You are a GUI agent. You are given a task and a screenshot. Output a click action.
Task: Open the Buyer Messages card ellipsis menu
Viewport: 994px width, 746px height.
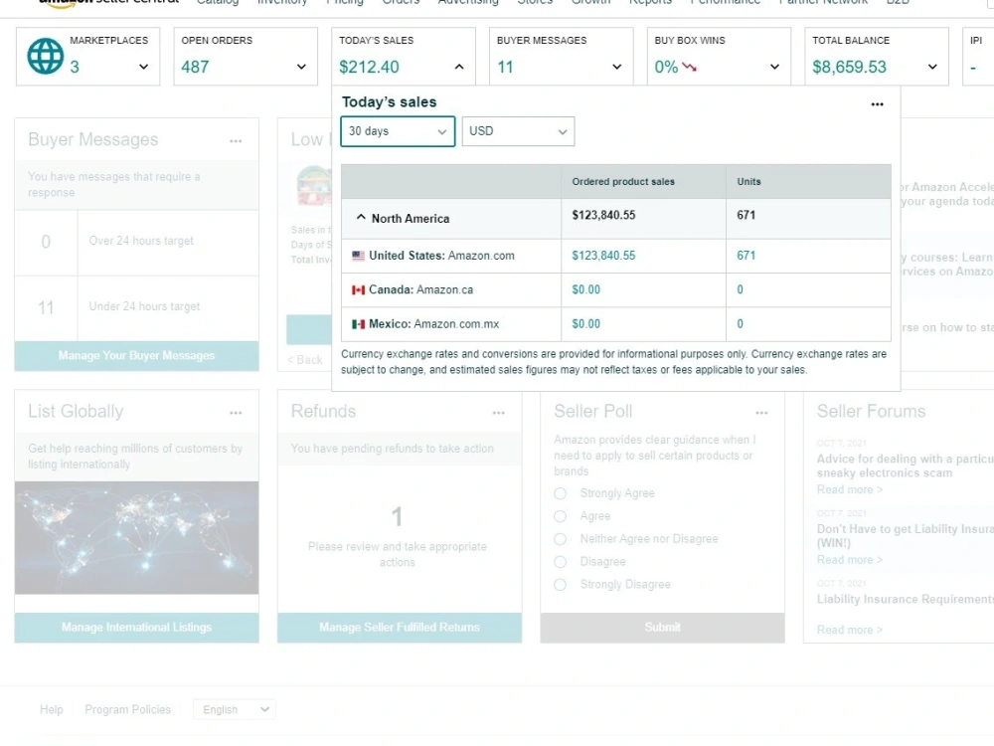click(236, 141)
